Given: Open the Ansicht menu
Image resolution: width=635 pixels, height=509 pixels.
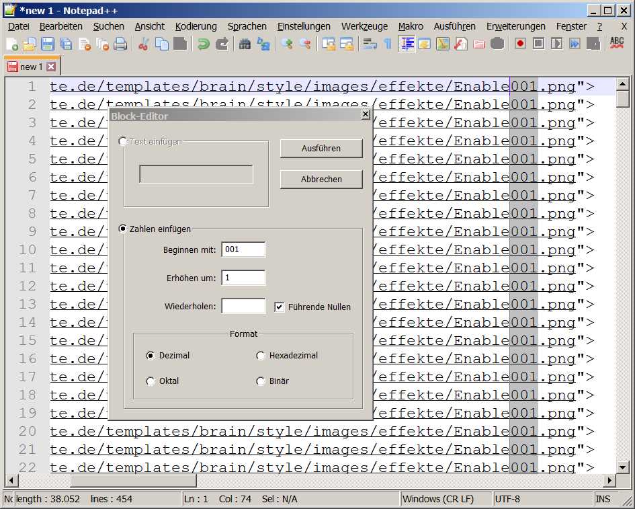Looking at the screenshot, I should [149, 26].
